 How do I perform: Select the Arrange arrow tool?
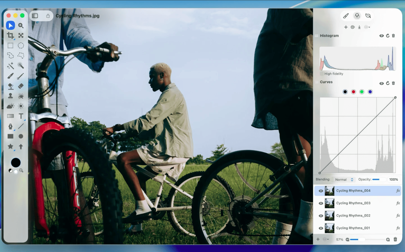click(x=11, y=26)
